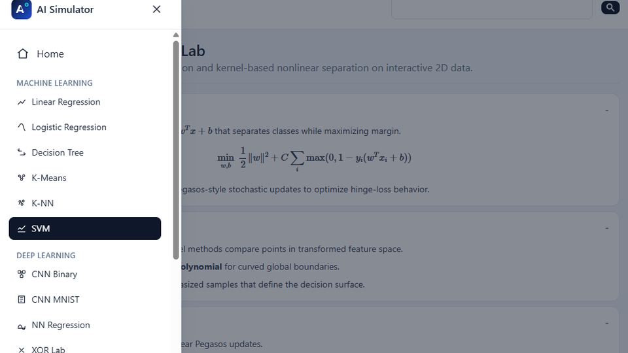Click the CNN MNIST document icon
The height and width of the screenshot is (353, 628).
(22, 299)
